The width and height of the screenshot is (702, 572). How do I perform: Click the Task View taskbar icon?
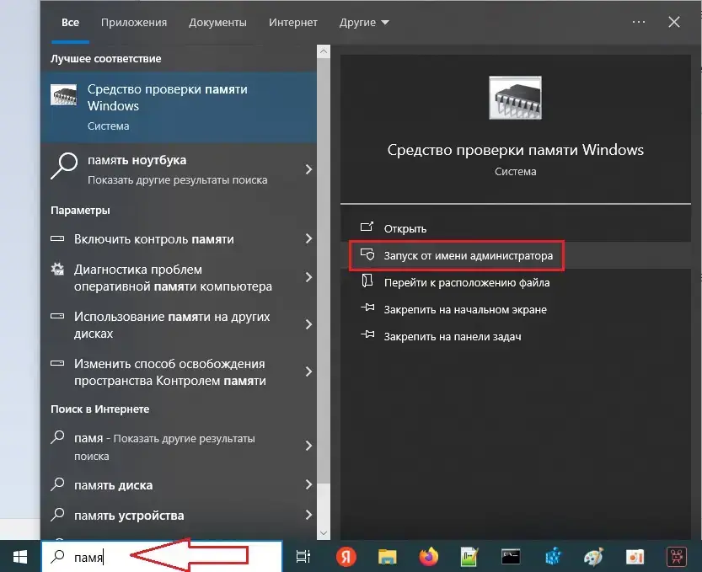tap(303, 557)
